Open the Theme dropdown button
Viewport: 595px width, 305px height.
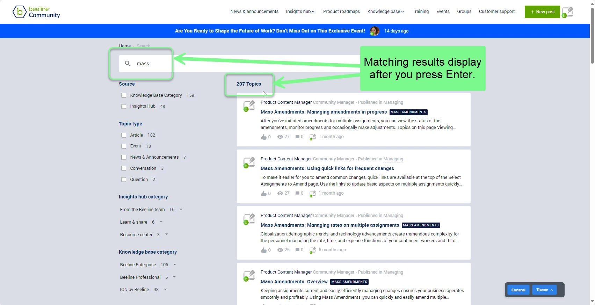(x=544, y=290)
